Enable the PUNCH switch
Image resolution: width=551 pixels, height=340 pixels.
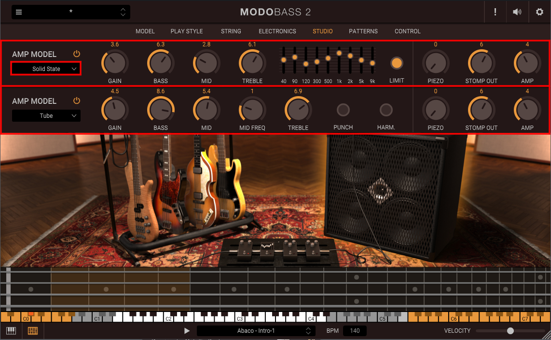tap(343, 110)
